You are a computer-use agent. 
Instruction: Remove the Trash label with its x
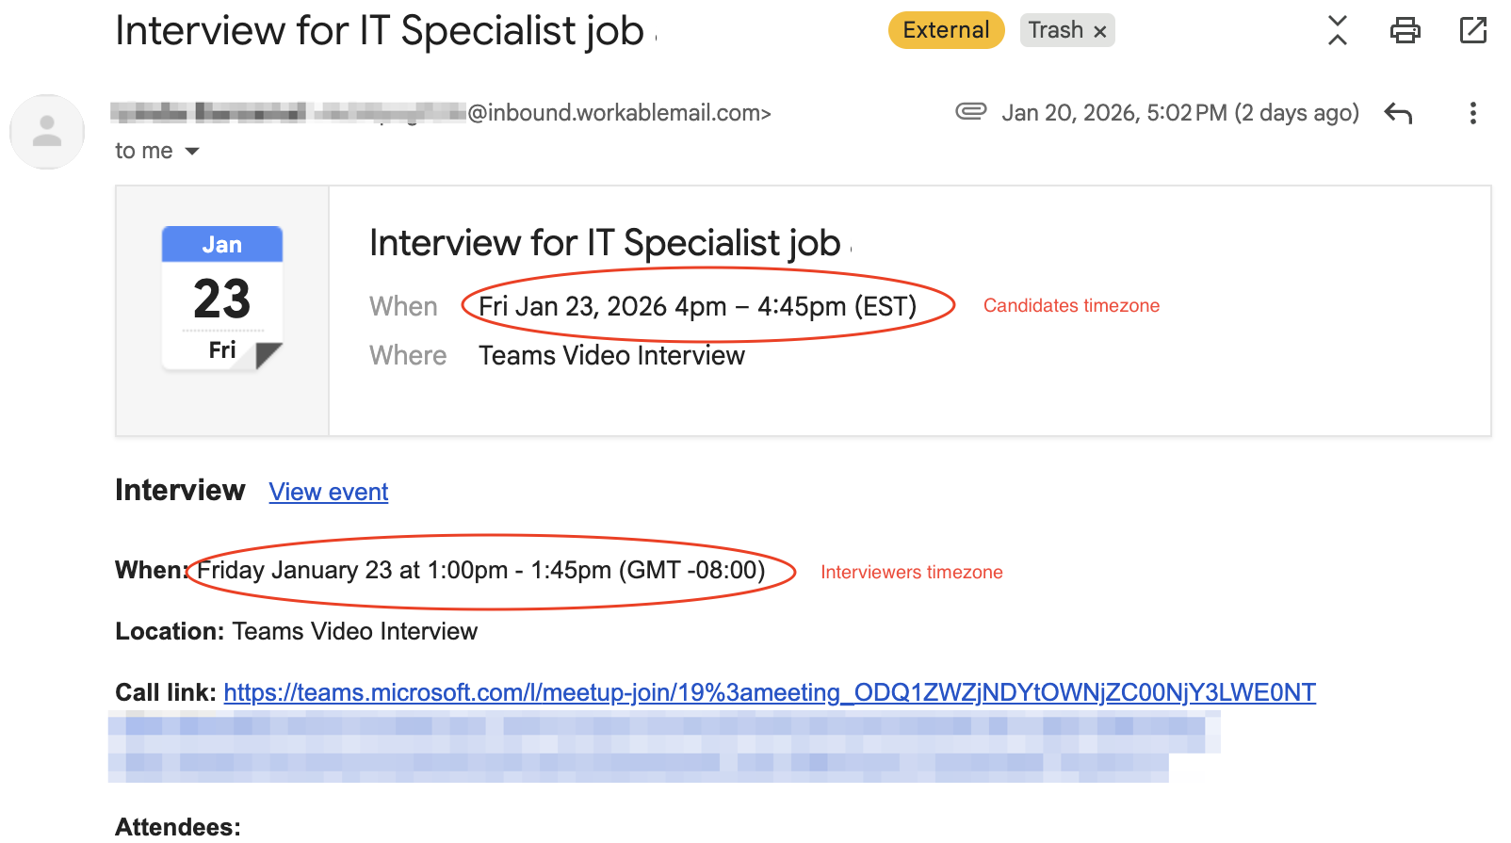tap(1099, 31)
